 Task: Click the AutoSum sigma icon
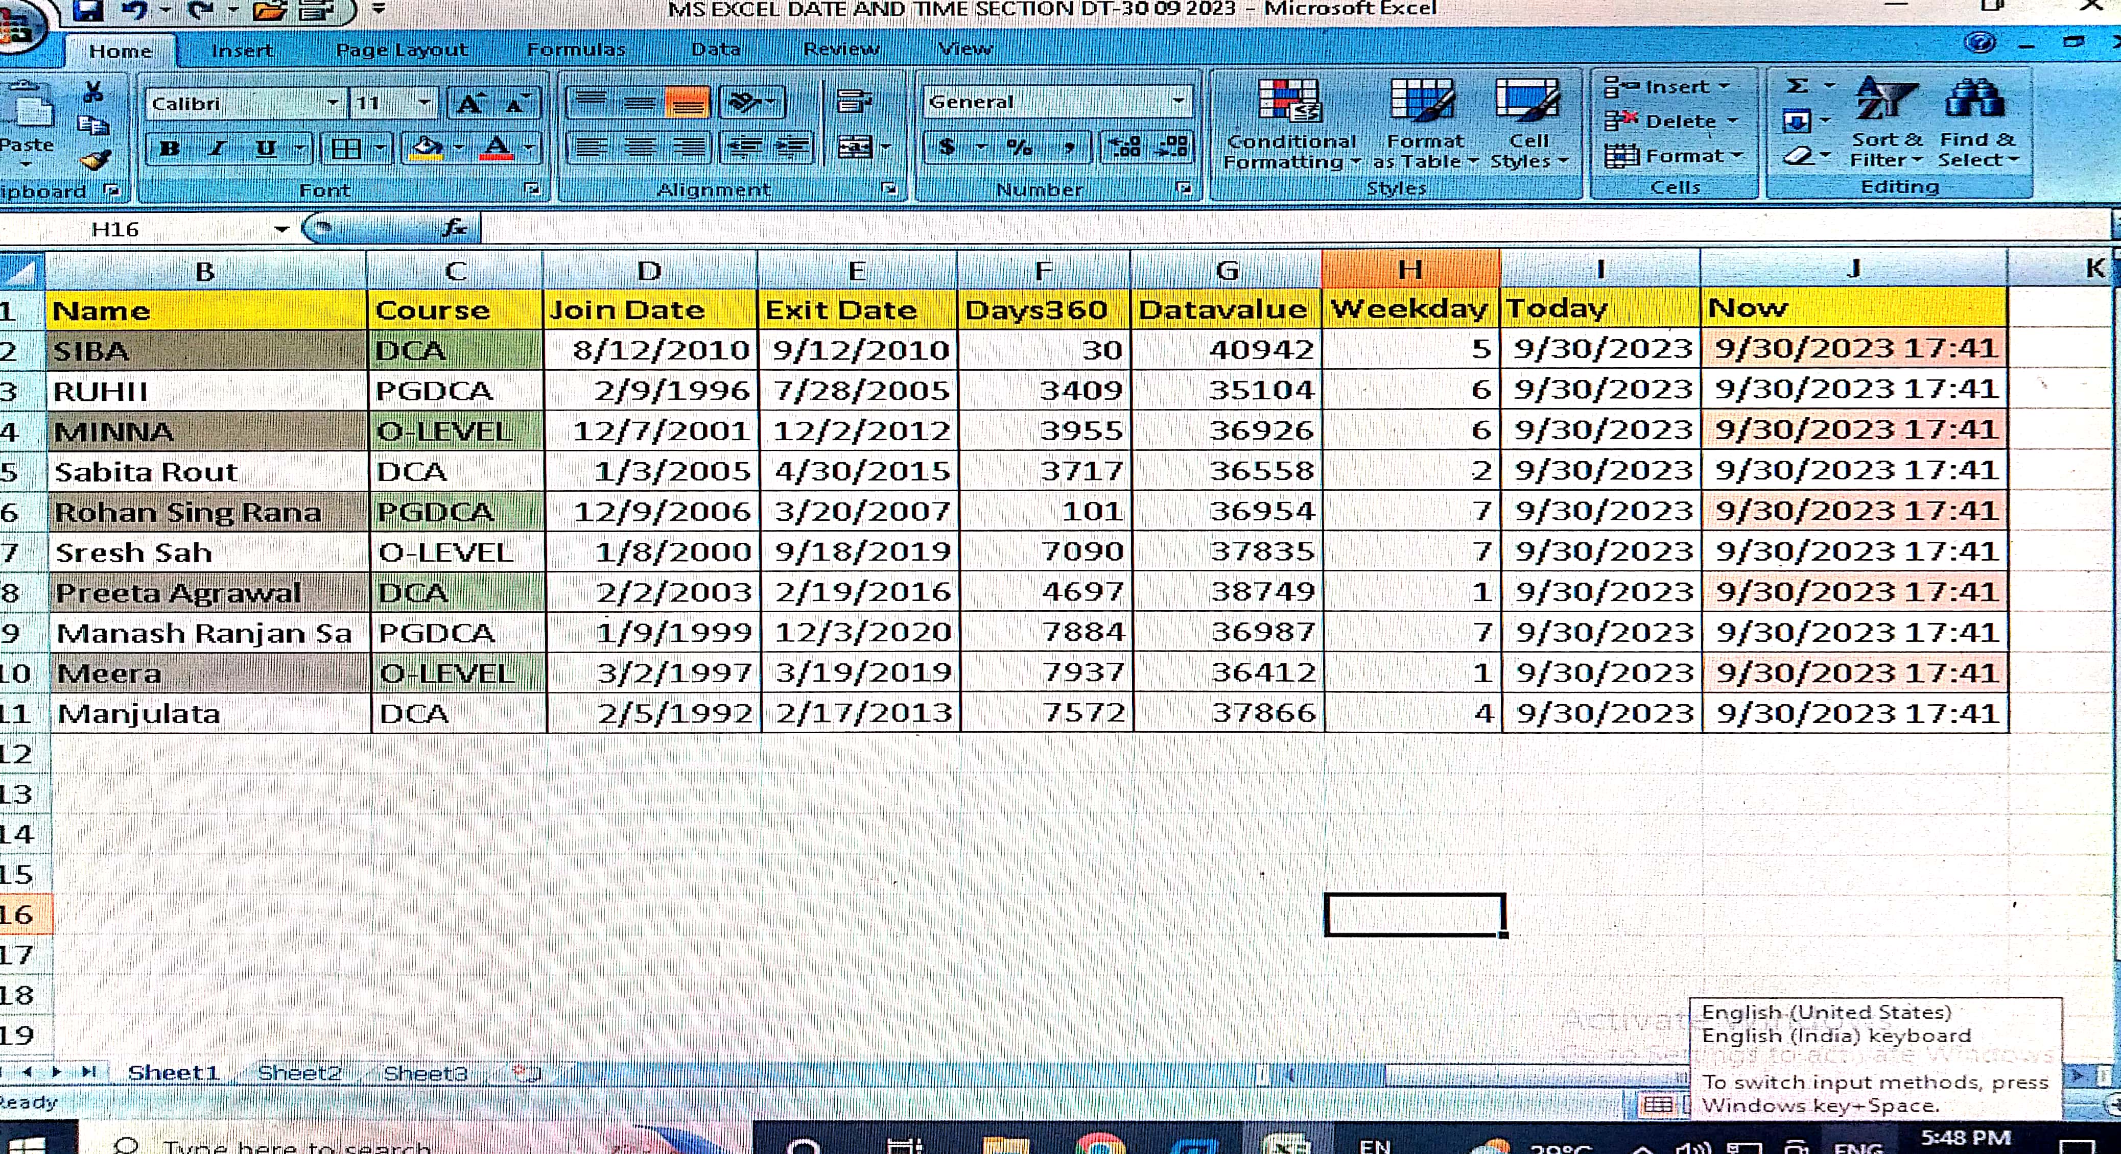click(x=1798, y=86)
